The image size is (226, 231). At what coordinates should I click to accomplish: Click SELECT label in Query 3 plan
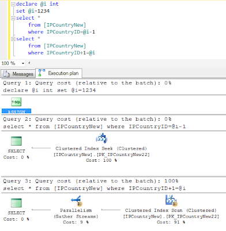click(16, 213)
